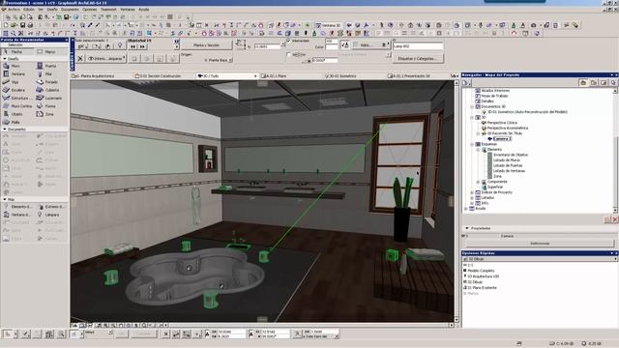Open the Diseño menu
The height and width of the screenshot is (348, 619).
point(52,9)
